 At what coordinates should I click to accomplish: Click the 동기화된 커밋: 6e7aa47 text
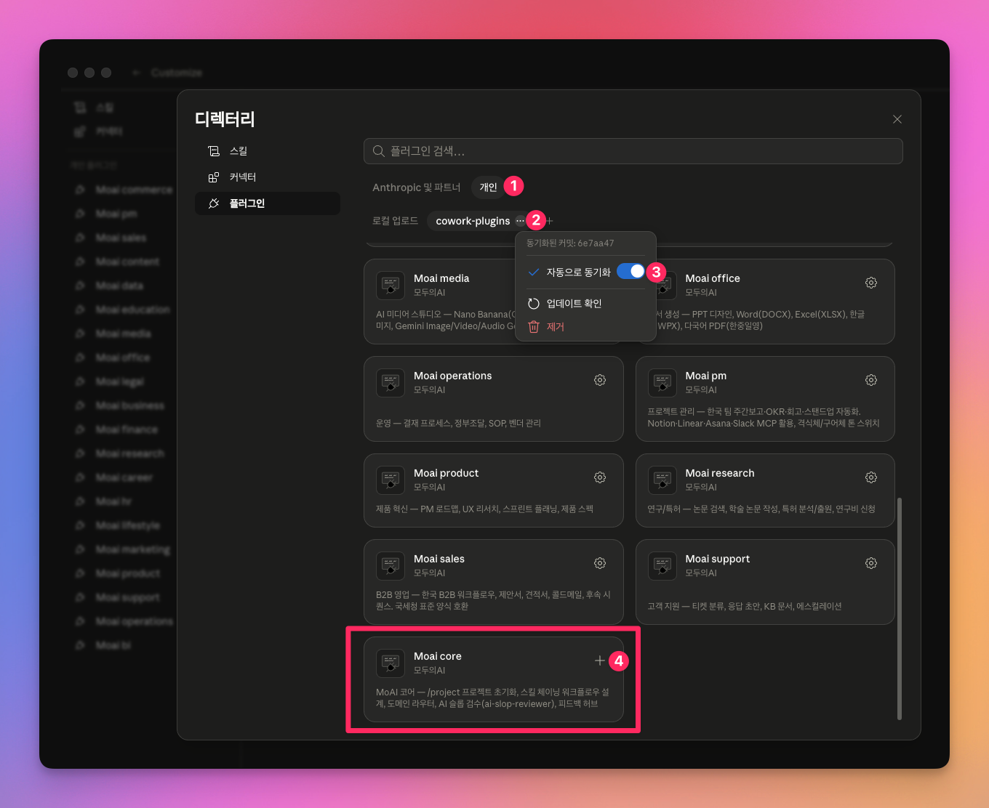click(x=570, y=243)
